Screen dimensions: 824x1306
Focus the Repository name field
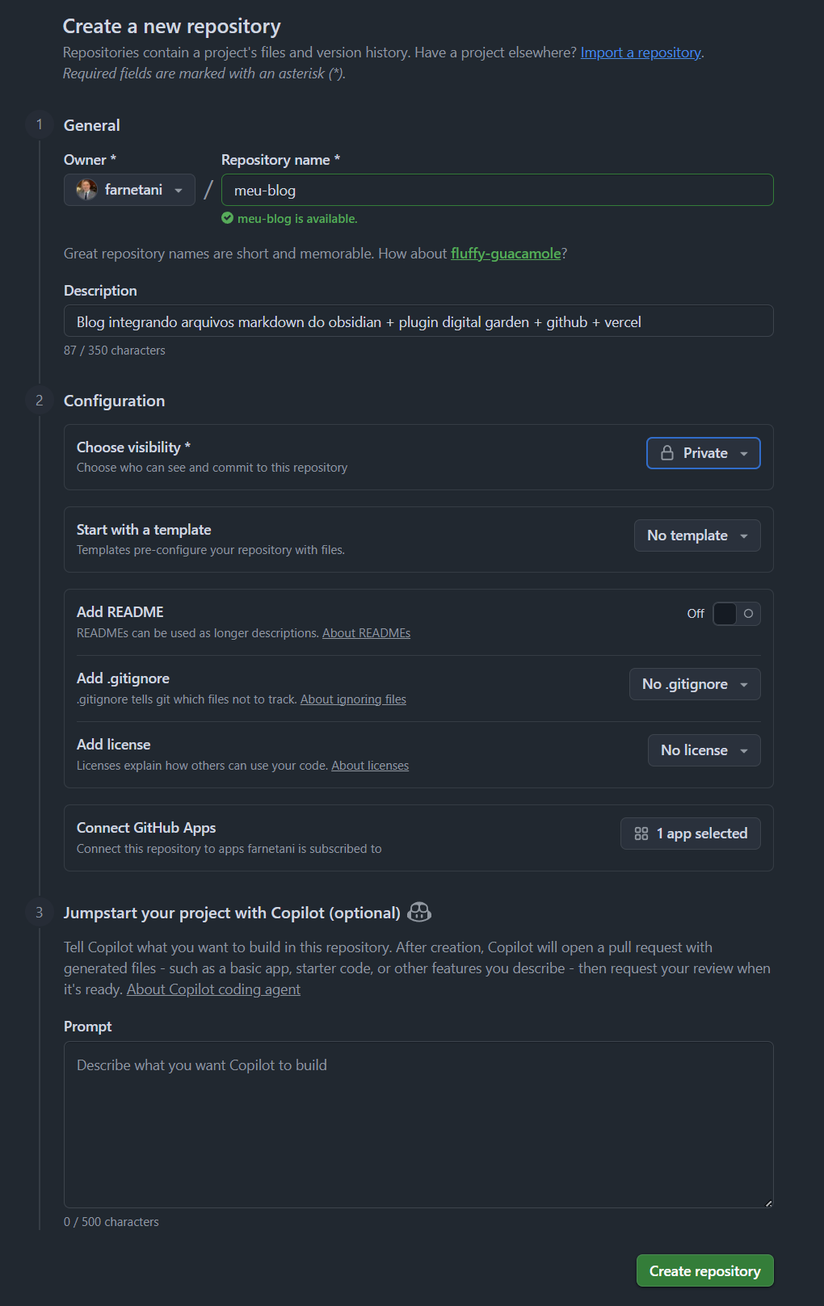[497, 191]
